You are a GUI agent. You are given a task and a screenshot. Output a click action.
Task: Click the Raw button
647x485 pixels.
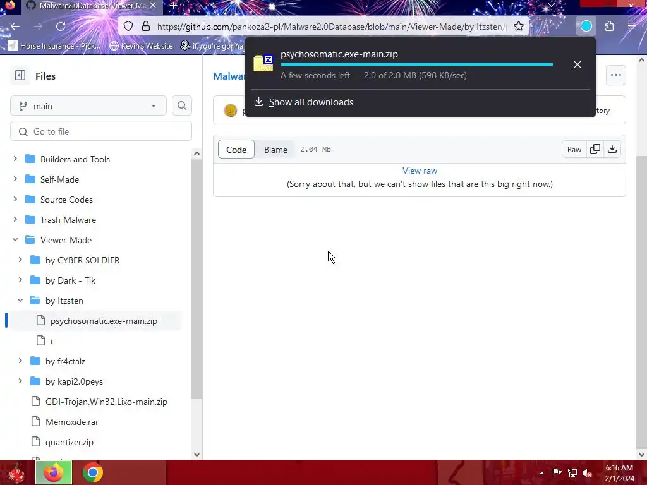[x=574, y=149]
